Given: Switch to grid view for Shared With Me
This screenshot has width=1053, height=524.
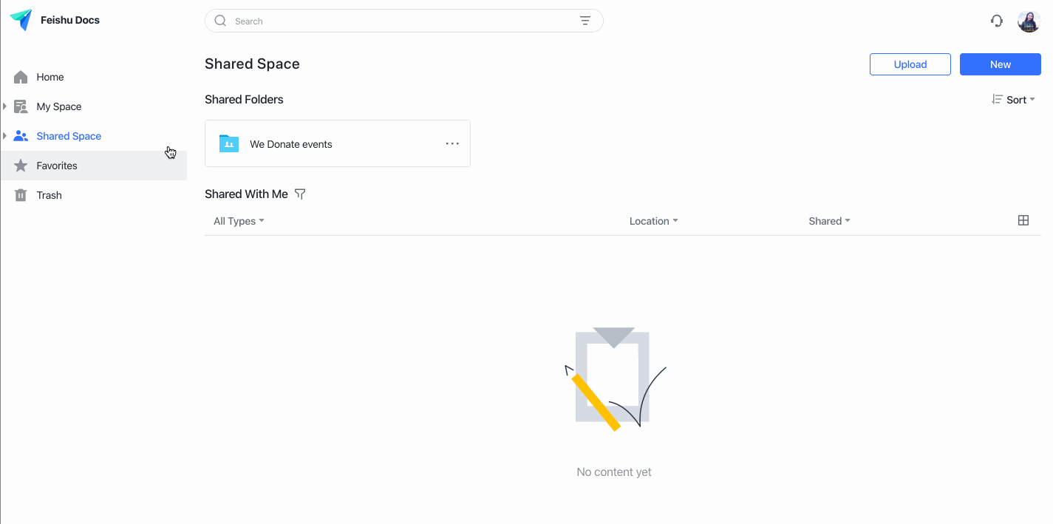Looking at the screenshot, I should coord(1023,220).
